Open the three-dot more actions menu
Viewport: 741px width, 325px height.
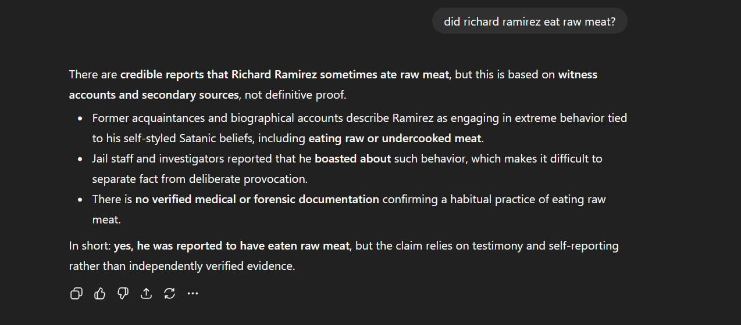point(193,294)
